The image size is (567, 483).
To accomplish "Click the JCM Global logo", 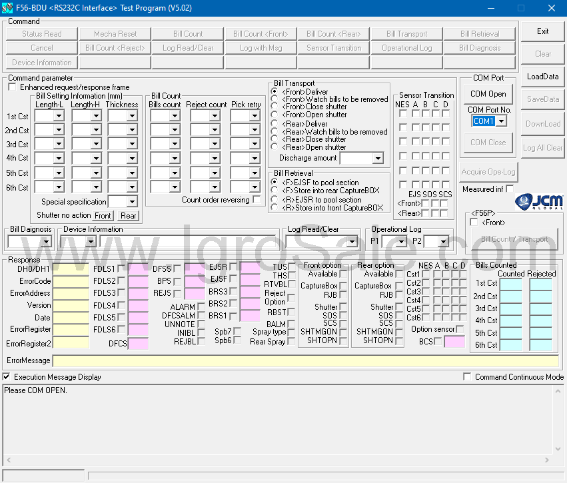I will (540, 201).
